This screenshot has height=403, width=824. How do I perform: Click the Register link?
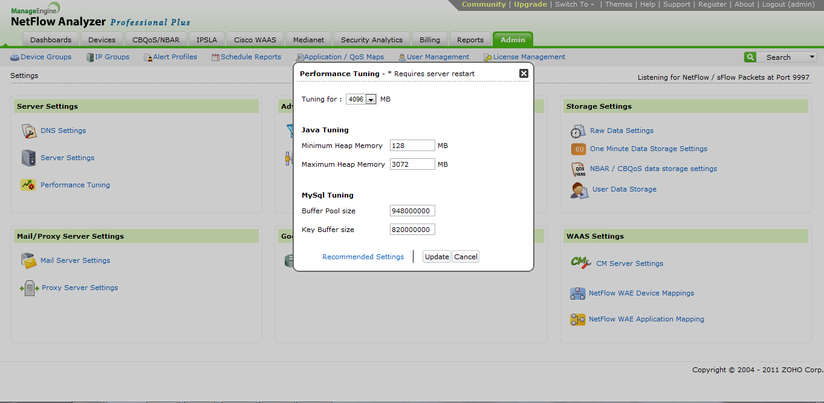pyautogui.click(x=712, y=4)
